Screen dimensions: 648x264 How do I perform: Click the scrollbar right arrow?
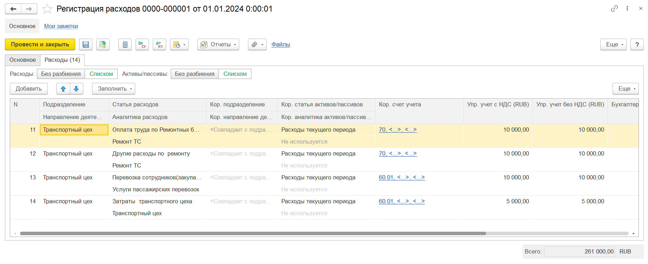click(633, 233)
